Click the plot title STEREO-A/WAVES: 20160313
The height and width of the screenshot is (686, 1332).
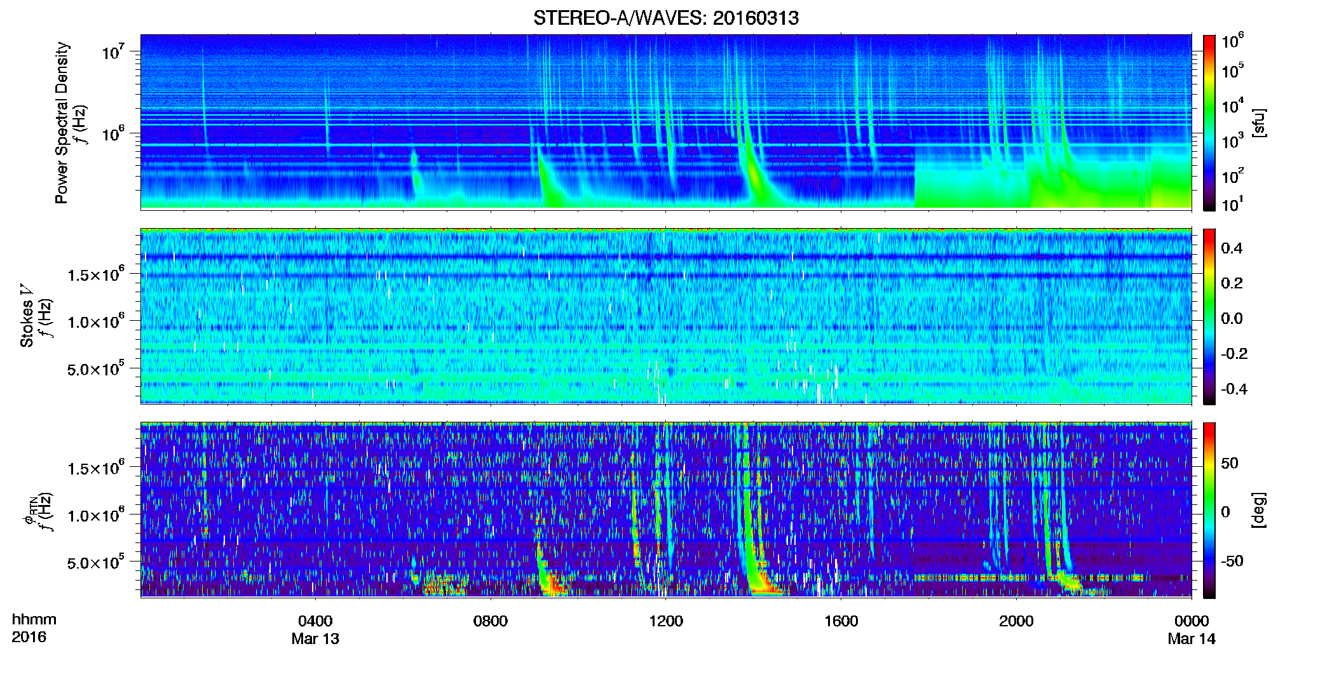tap(666, 18)
